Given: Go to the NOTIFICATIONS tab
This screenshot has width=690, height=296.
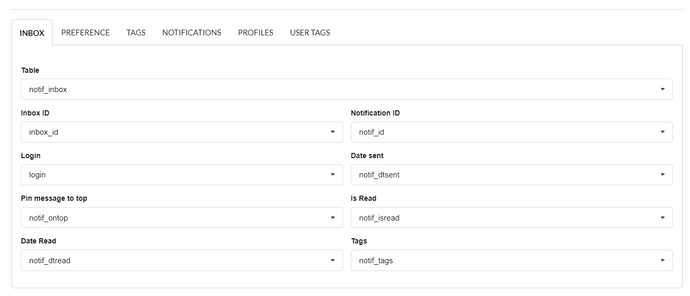Looking at the screenshot, I should click(192, 33).
